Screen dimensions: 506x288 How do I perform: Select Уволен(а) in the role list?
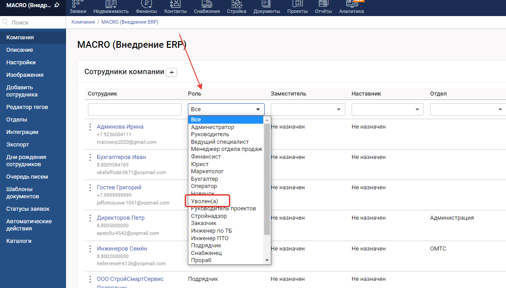pos(204,201)
